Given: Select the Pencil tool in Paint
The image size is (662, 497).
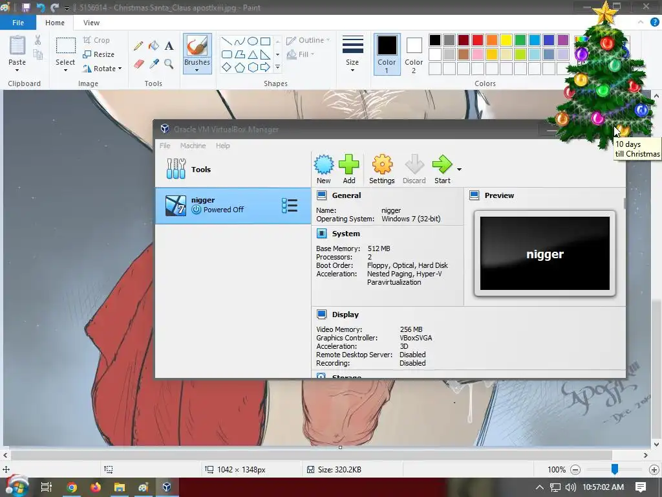Looking at the screenshot, I should tap(138, 46).
